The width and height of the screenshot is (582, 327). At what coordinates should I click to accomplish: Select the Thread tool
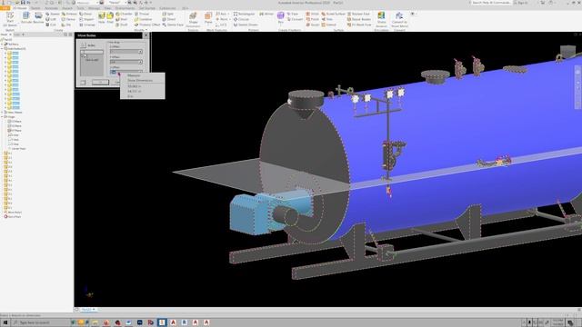pyautogui.click(x=142, y=15)
